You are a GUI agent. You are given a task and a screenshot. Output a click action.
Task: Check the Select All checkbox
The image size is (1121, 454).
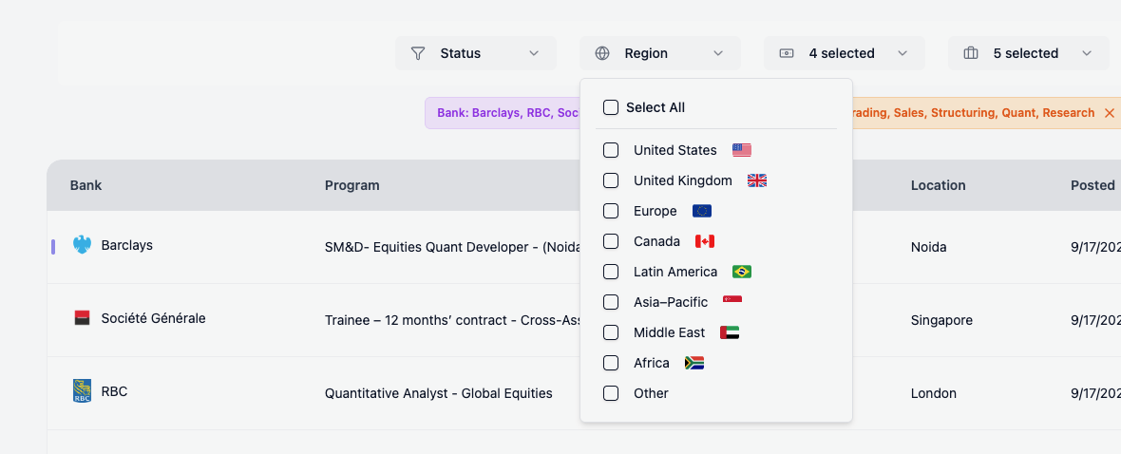611,107
